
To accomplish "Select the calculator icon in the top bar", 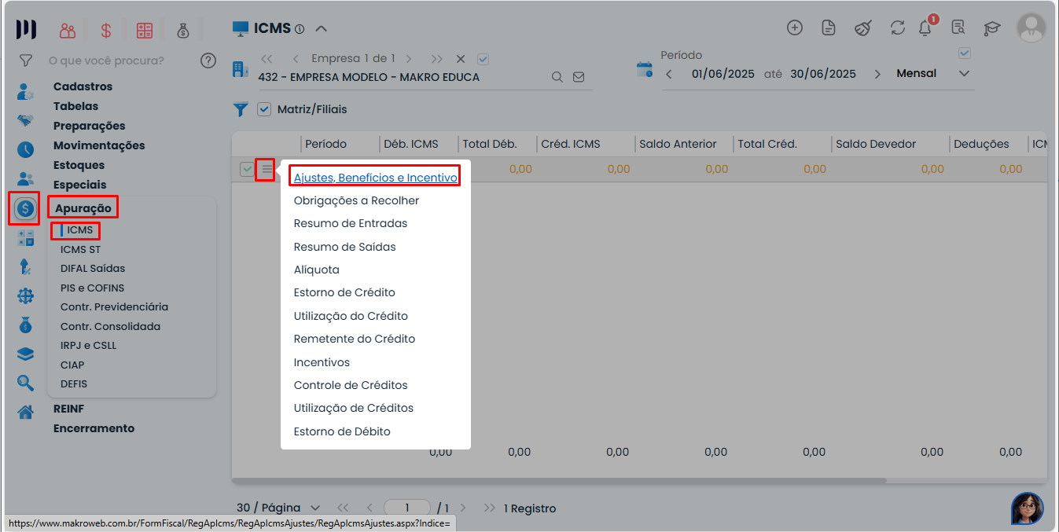I will (x=143, y=28).
